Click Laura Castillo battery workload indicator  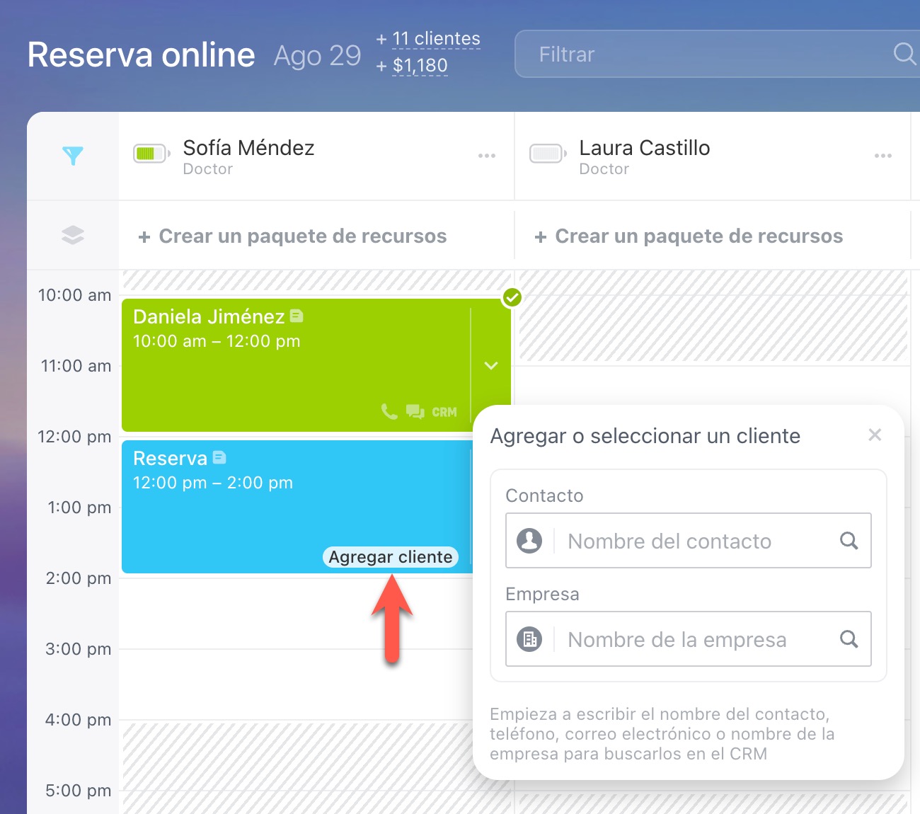(547, 154)
